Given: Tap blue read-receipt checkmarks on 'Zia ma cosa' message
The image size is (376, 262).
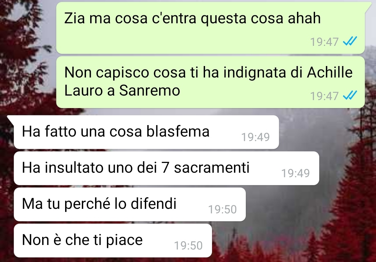Looking at the screenshot, I should [350, 41].
